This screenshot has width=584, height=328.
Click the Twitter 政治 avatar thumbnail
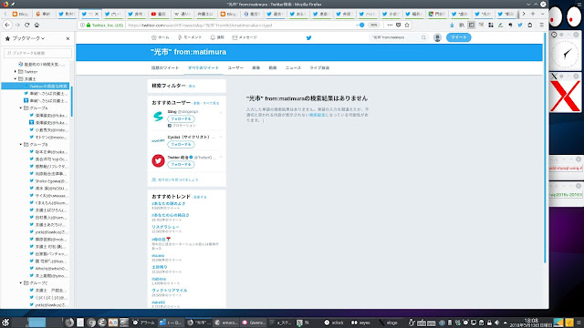pyautogui.click(x=158, y=160)
